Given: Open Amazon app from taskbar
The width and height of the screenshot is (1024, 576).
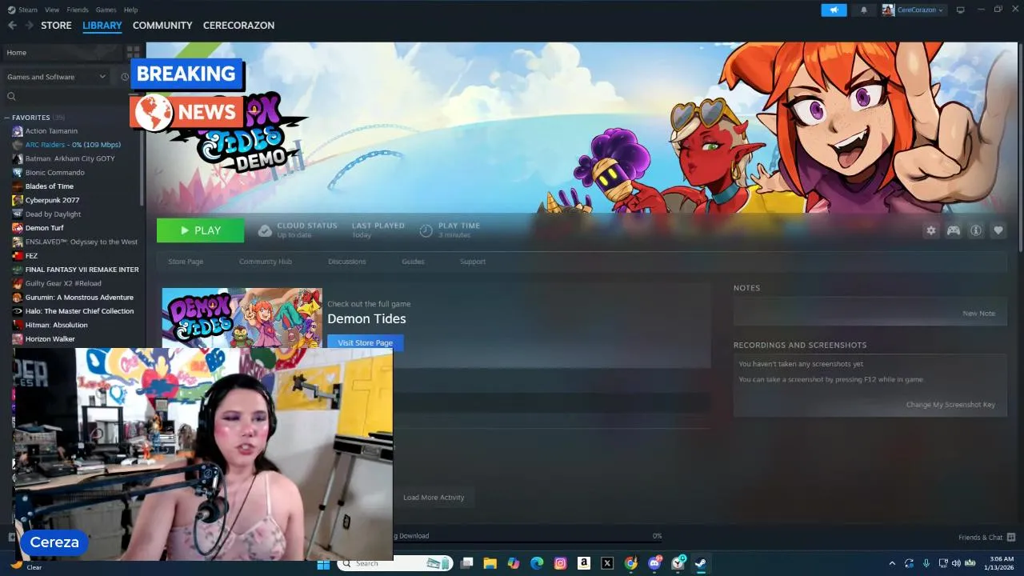Looking at the screenshot, I should point(584,563).
